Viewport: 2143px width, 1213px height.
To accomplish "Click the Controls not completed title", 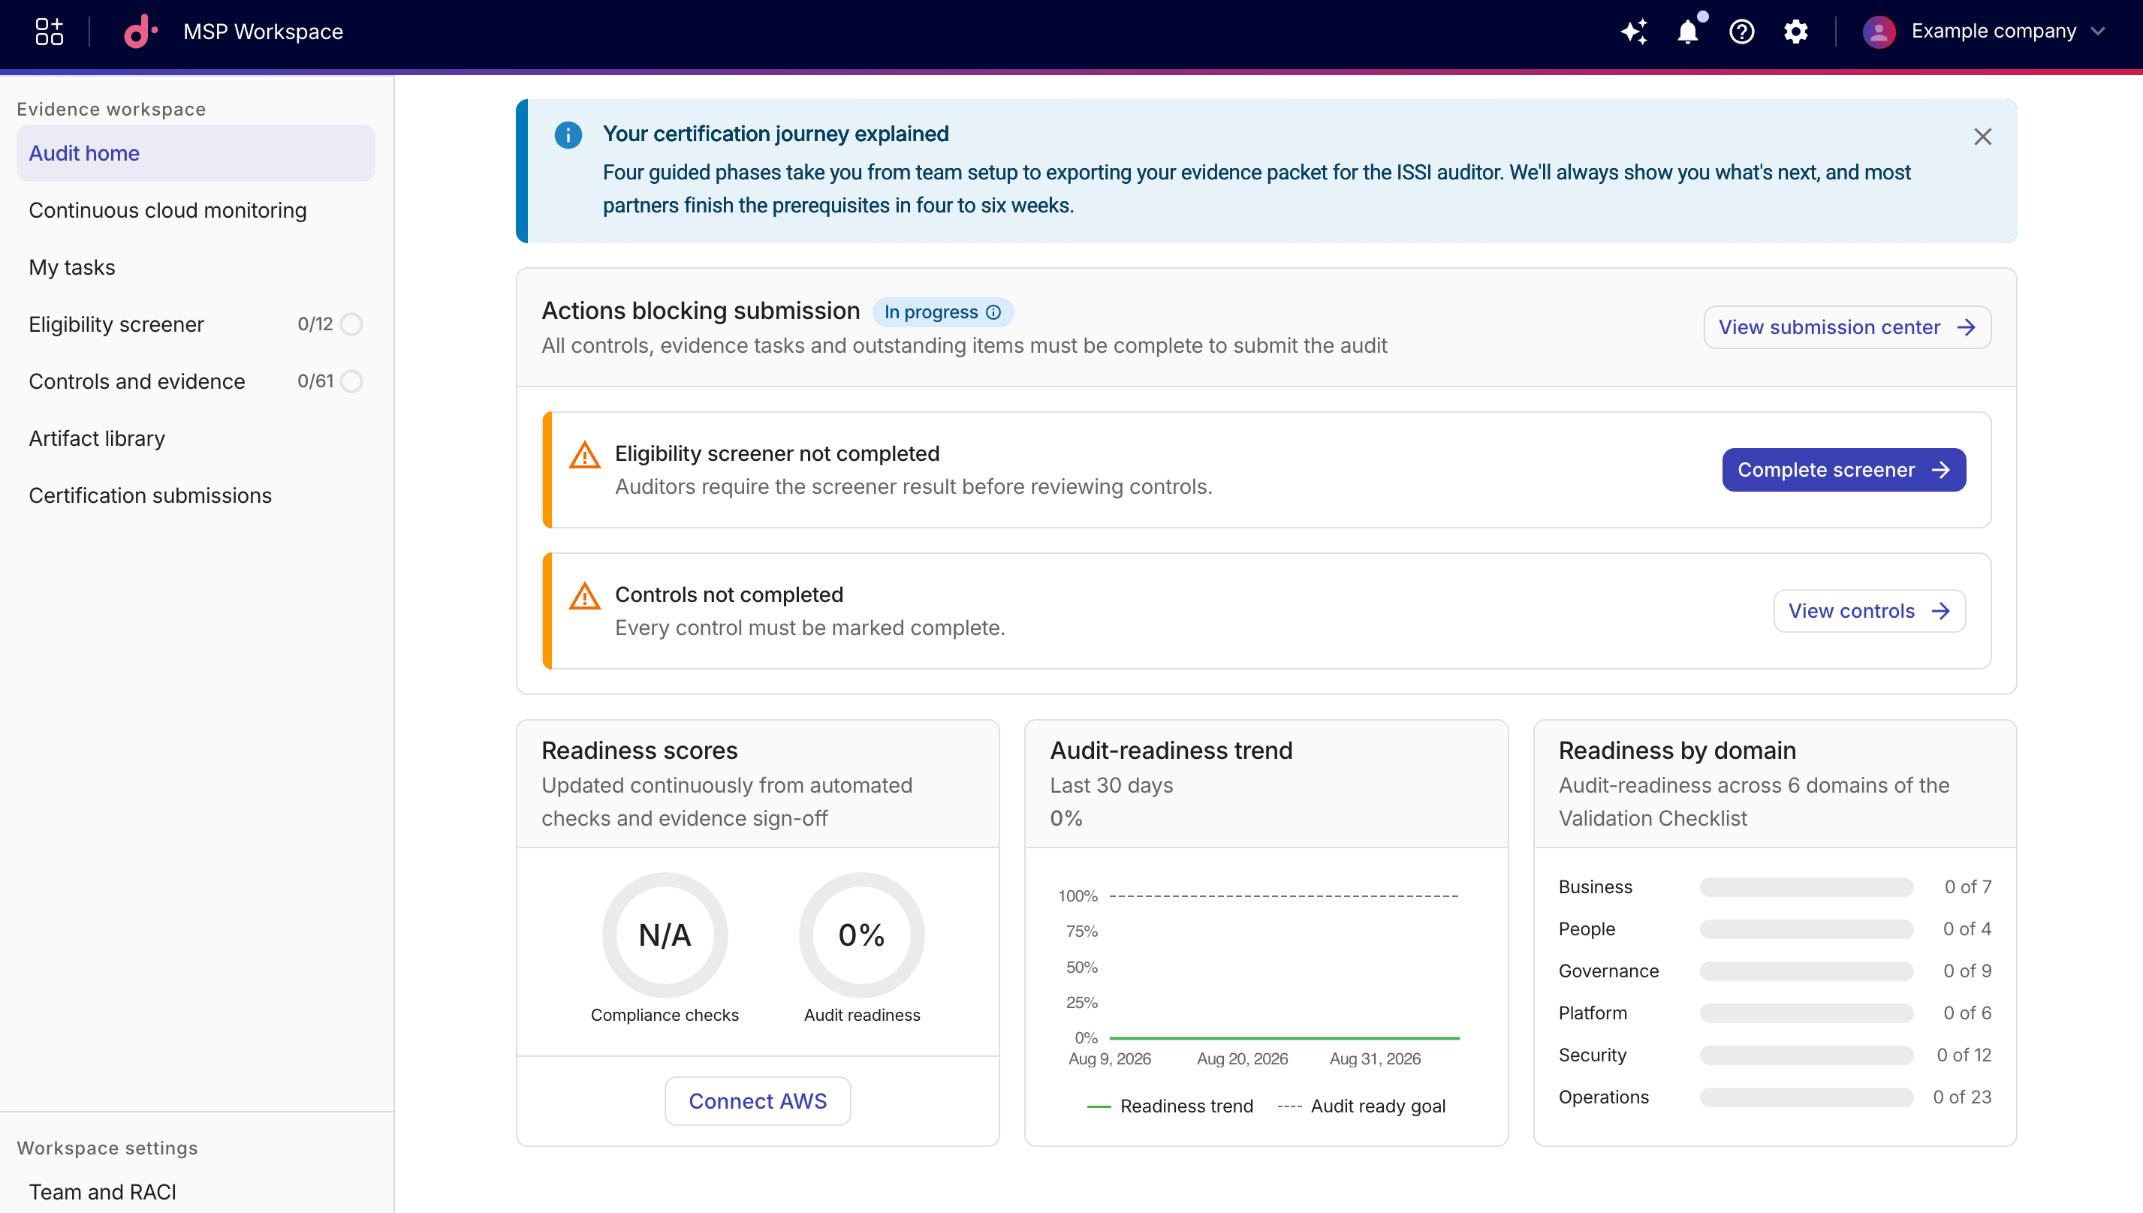I will 729,594.
